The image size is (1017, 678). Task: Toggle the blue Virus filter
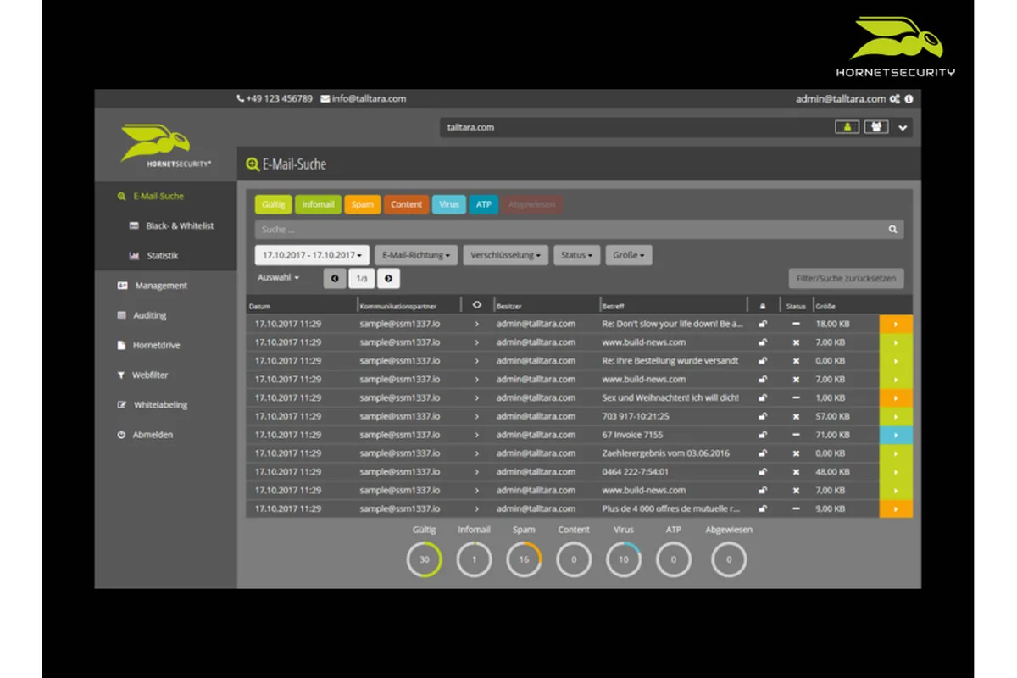(x=449, y=204)
